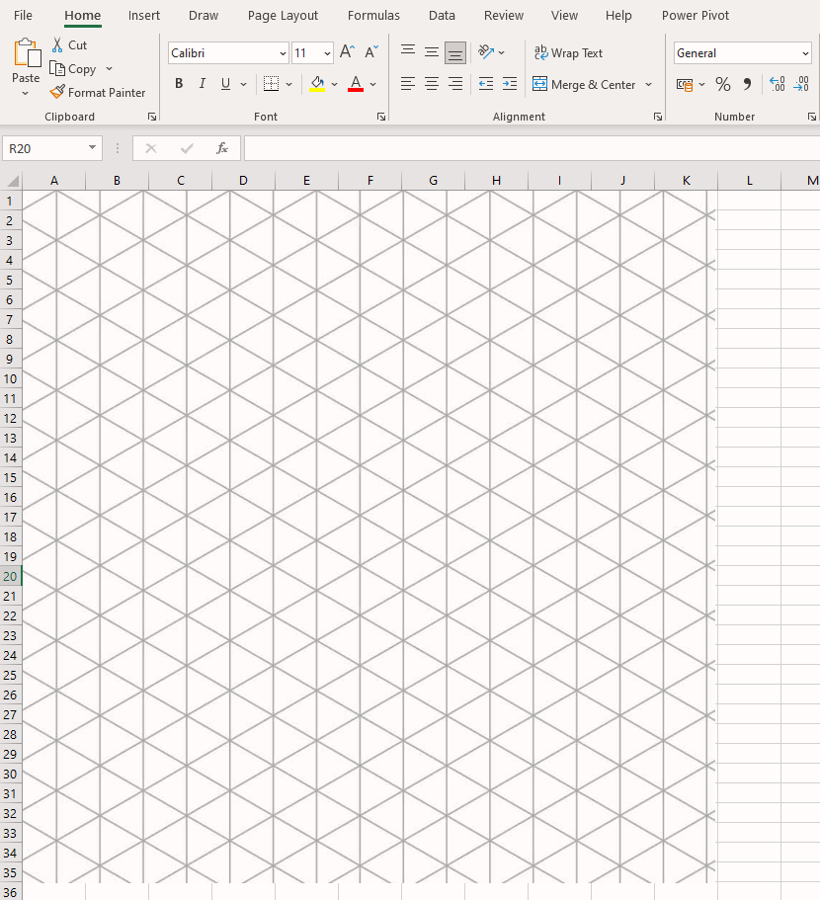Toggle Increase Indent
Viewport: 820px width, 900px height.
[x=510, y=84]
